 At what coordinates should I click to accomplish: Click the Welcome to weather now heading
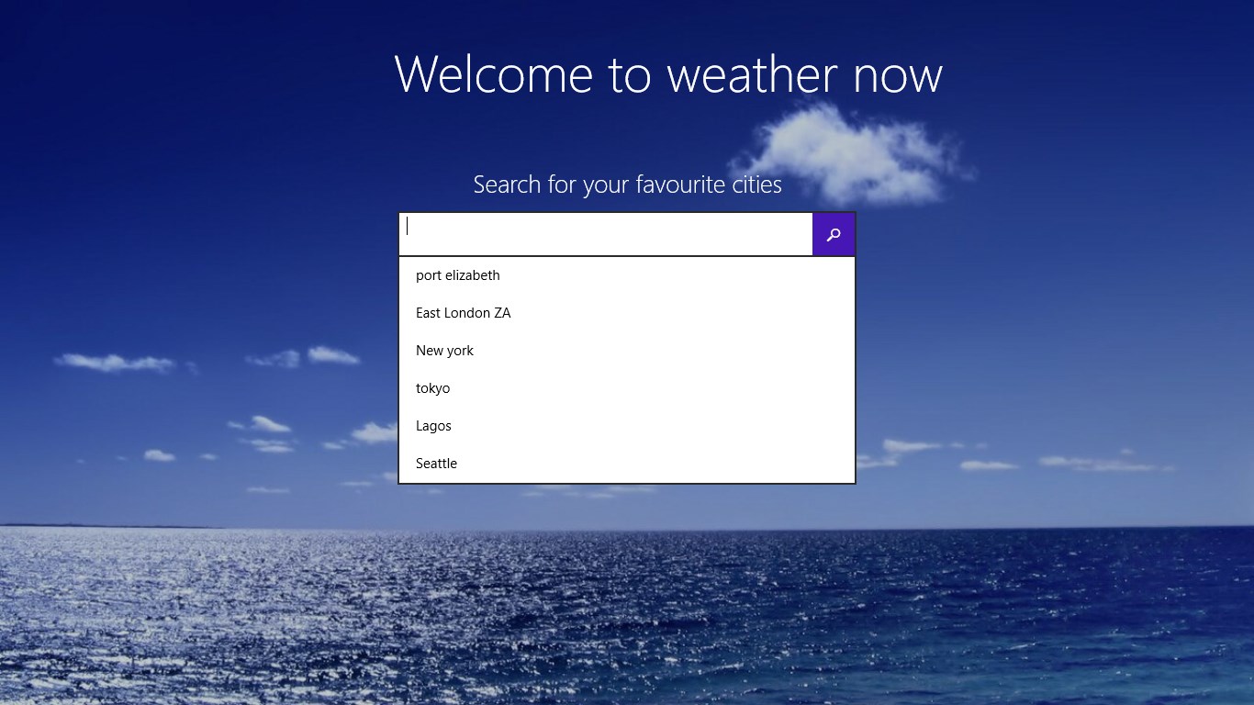click(668, 75)
